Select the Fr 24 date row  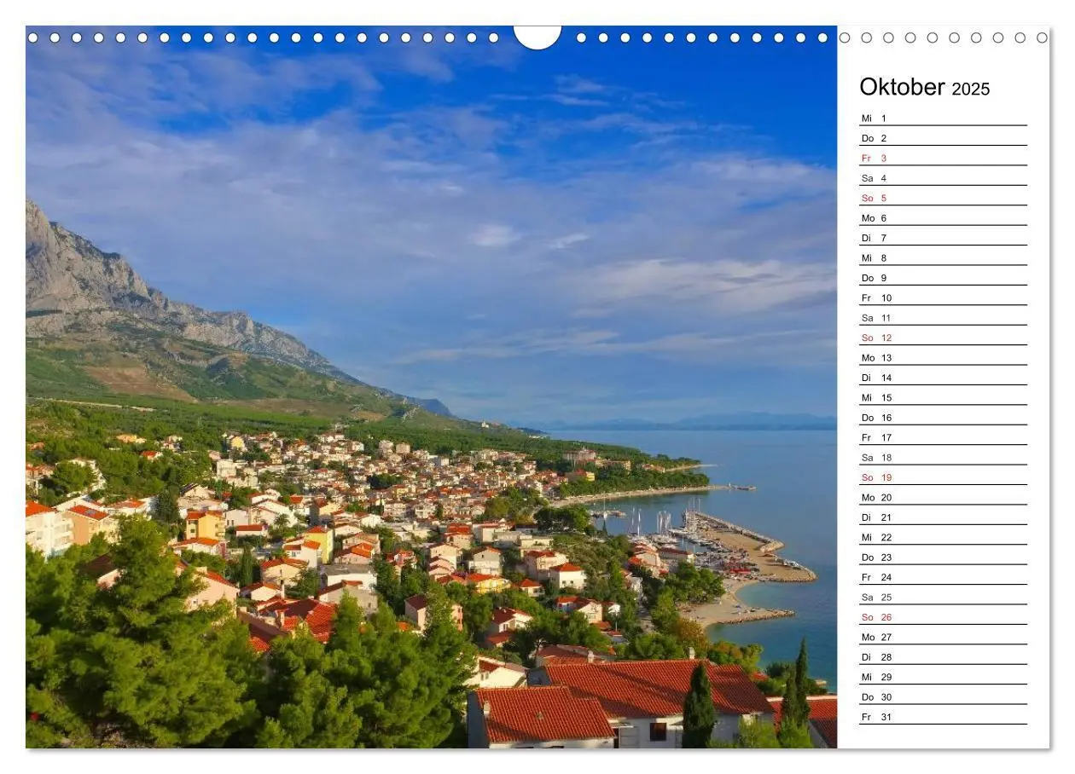point(943,577)
